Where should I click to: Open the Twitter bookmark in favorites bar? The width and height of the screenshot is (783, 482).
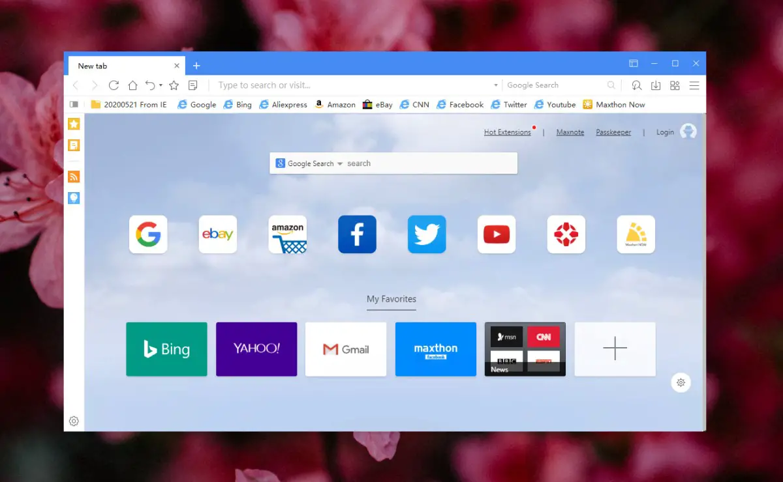(509, 104)
